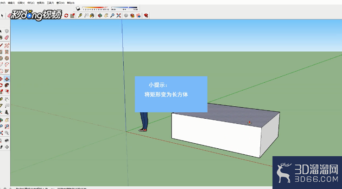Activate the highlighted Push/Pull tool

click(7, 79)
